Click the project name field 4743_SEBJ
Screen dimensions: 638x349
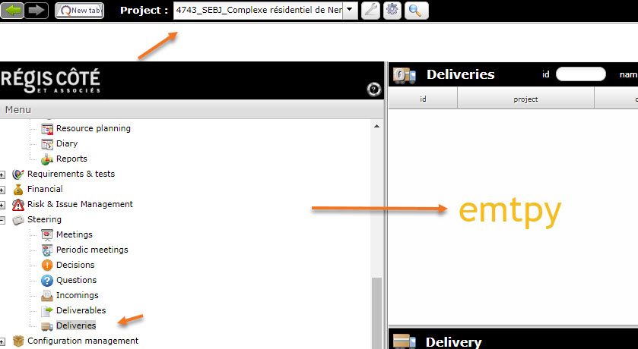click(259, 10)
